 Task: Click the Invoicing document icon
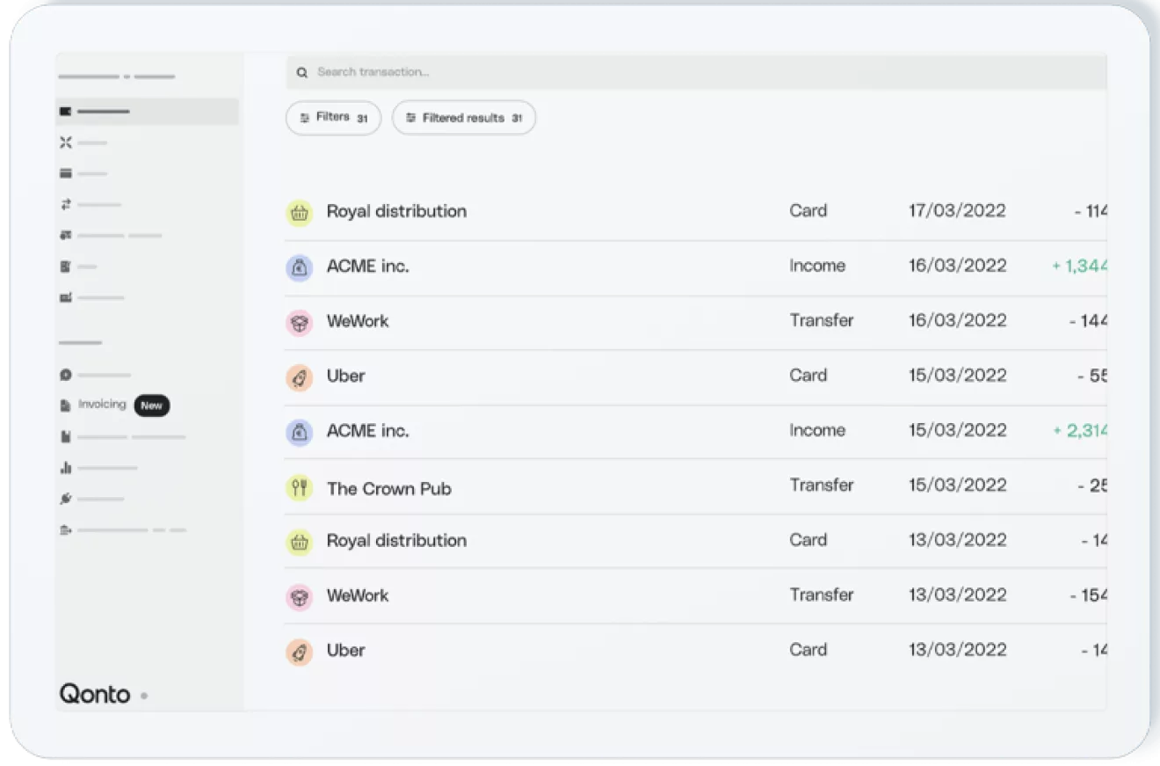click(65, 405)
